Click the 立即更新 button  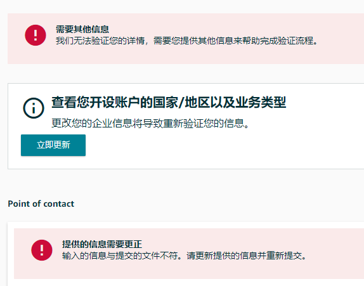pos(53,145)
